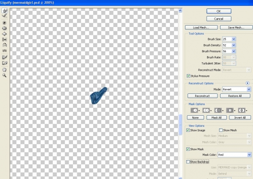This screenshot has height=179, width=253.
Task: Click the preview vertical scrollbar up arrow
Action: coord(180,11)
